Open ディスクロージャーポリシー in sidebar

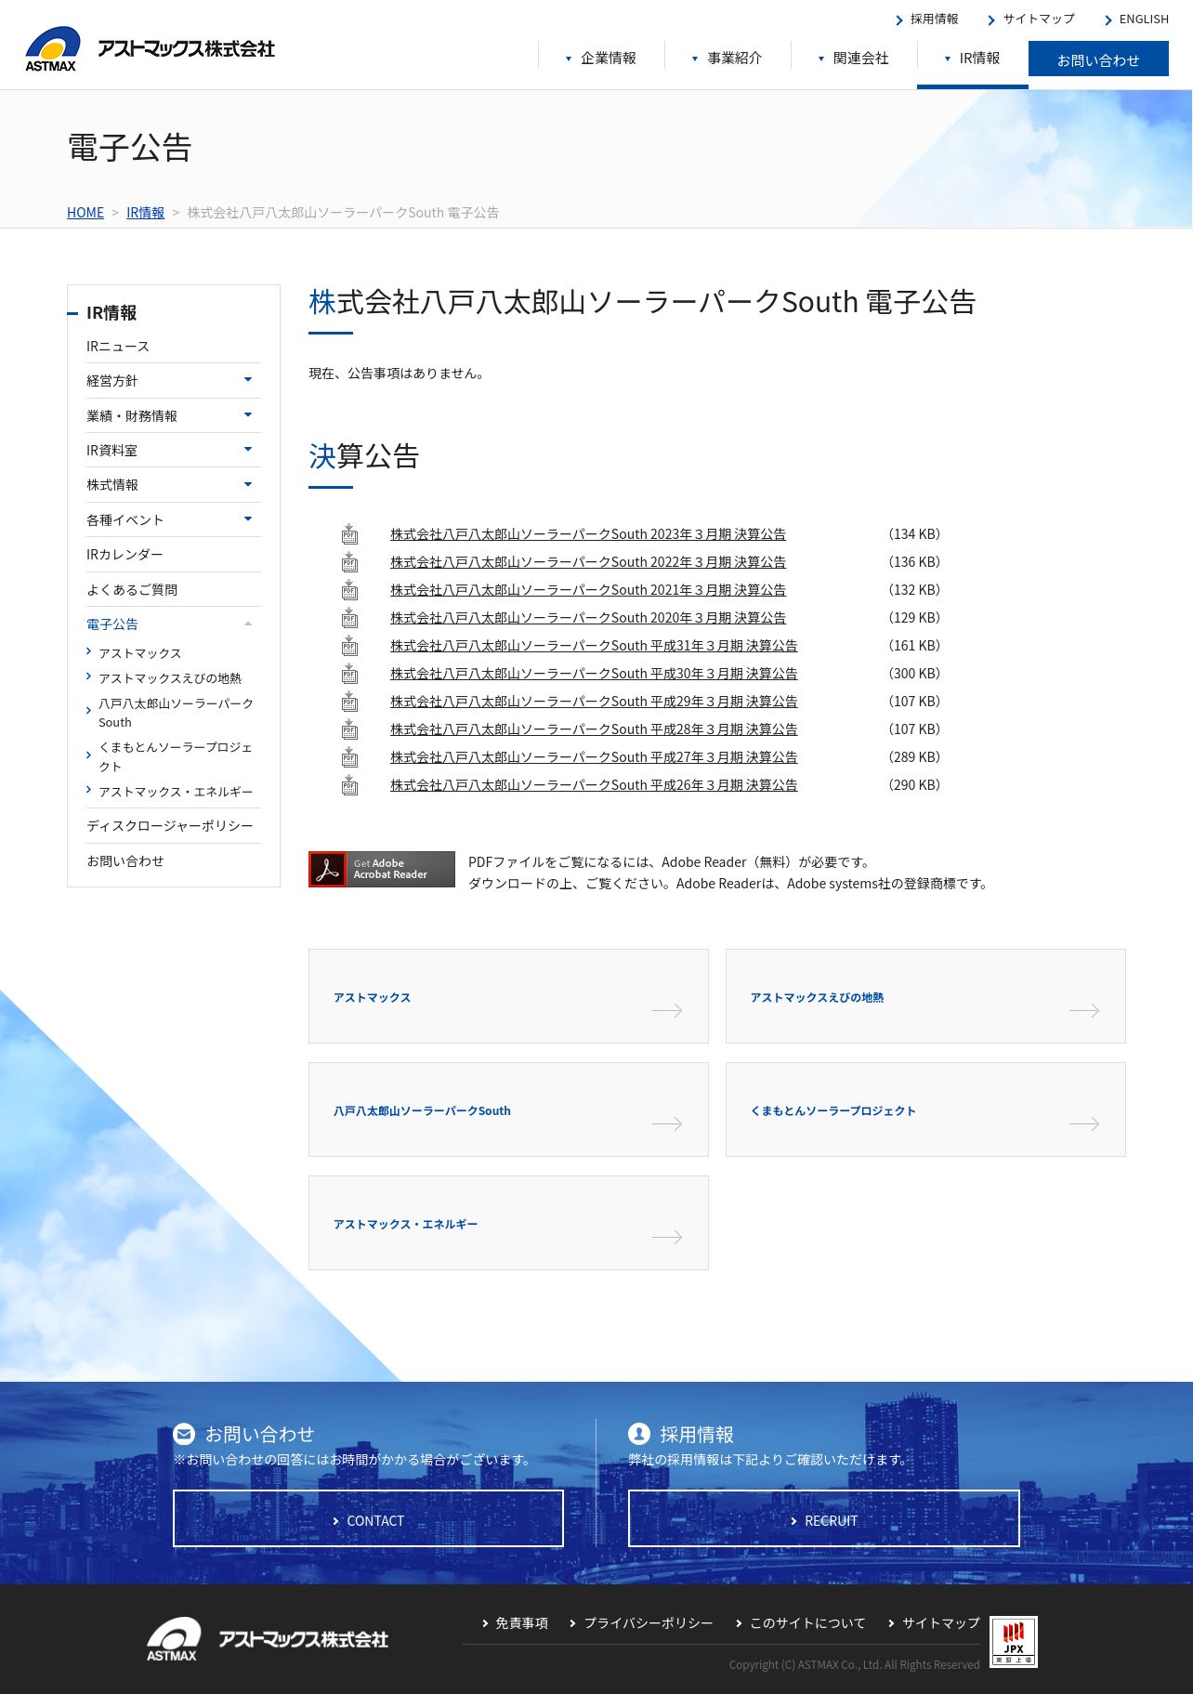170,825
